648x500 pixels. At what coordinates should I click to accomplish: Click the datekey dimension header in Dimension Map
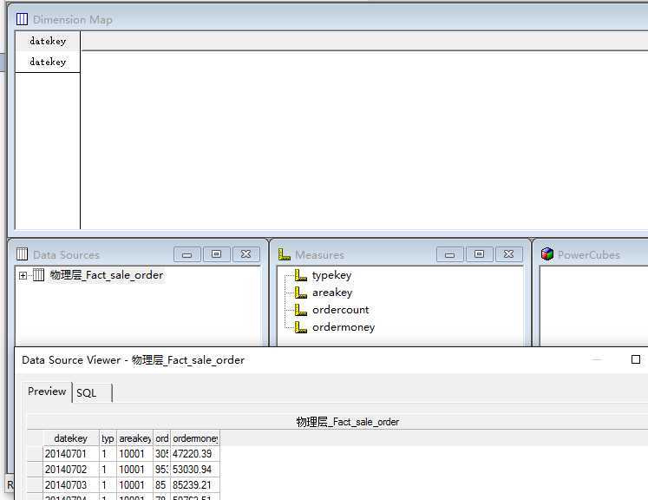click(48, 41)
